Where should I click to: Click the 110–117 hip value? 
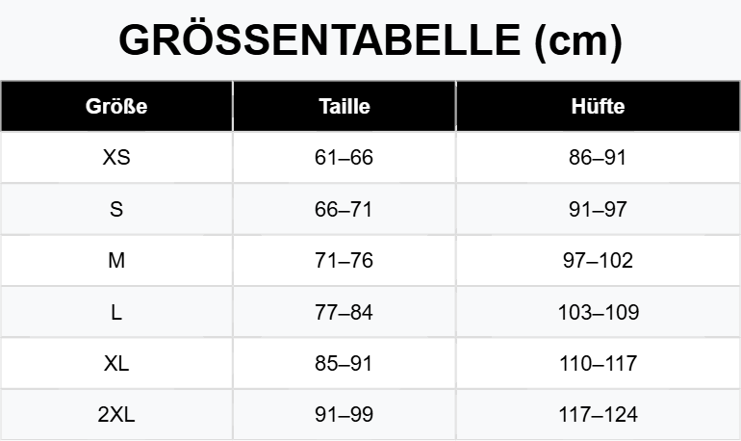coord(598,364)
